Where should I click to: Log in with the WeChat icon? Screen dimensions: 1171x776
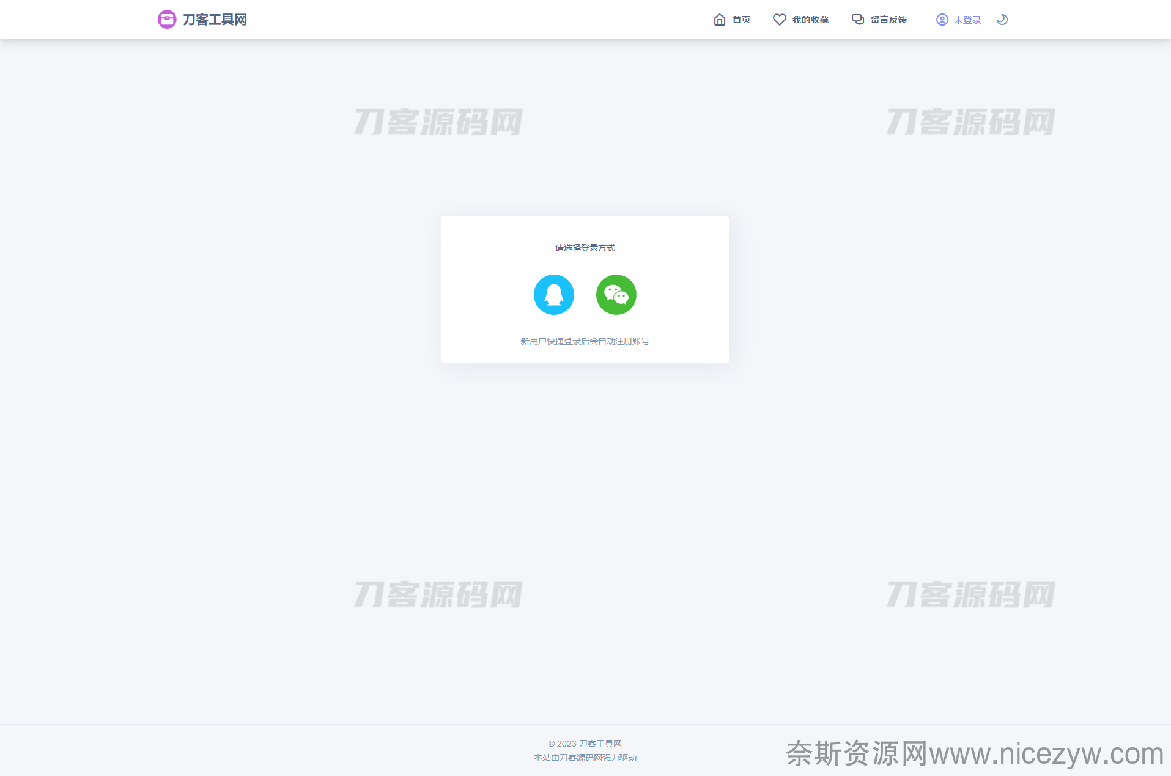[x=616, y=295]
